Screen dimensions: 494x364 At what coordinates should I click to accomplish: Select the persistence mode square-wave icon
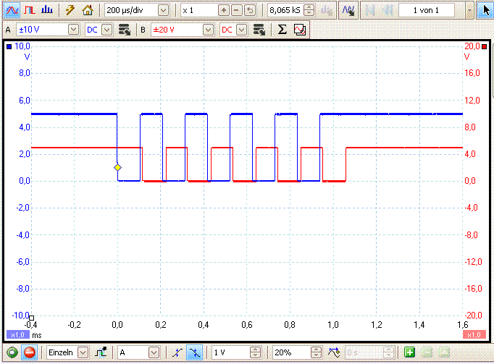[30, 10]
